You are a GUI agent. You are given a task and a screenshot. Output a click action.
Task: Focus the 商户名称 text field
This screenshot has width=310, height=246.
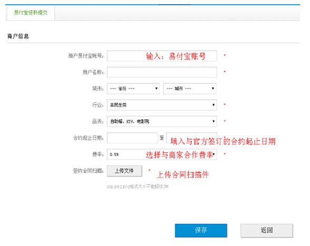(x=162, y=72)
